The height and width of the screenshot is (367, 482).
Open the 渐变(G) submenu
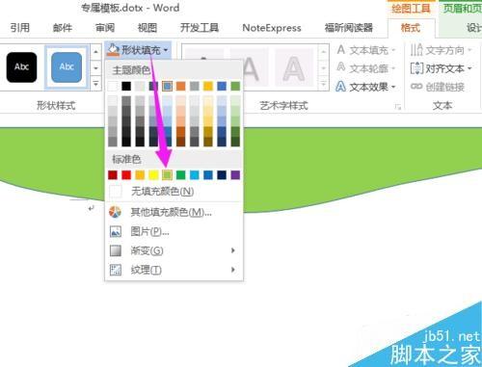[174, 250]
